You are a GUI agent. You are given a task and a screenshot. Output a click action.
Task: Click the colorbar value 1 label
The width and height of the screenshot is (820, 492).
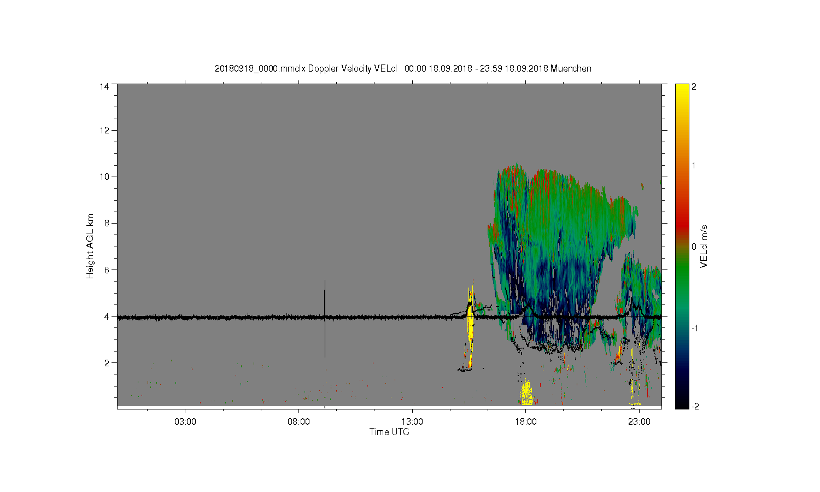[x=694, y=165]
